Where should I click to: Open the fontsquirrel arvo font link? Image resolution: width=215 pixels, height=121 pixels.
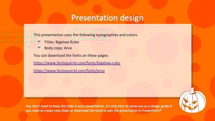point(69,71)
